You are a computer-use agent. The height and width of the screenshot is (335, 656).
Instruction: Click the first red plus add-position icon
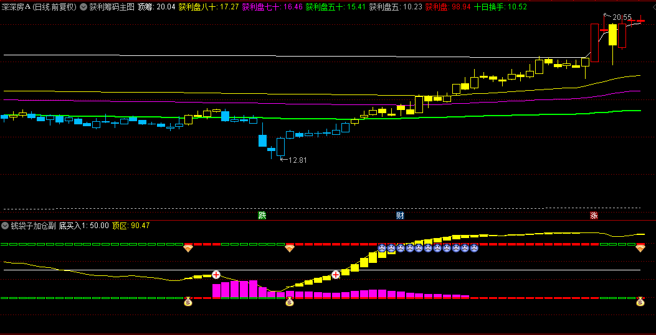click(216, 275)
